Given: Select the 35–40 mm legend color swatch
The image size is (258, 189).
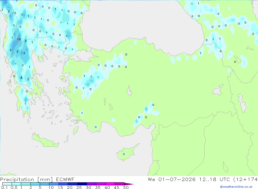Looking at the screenshot, I should [101, 184].
